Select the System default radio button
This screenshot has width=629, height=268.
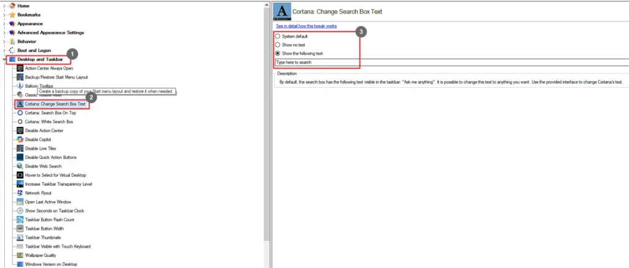[278, 36]
